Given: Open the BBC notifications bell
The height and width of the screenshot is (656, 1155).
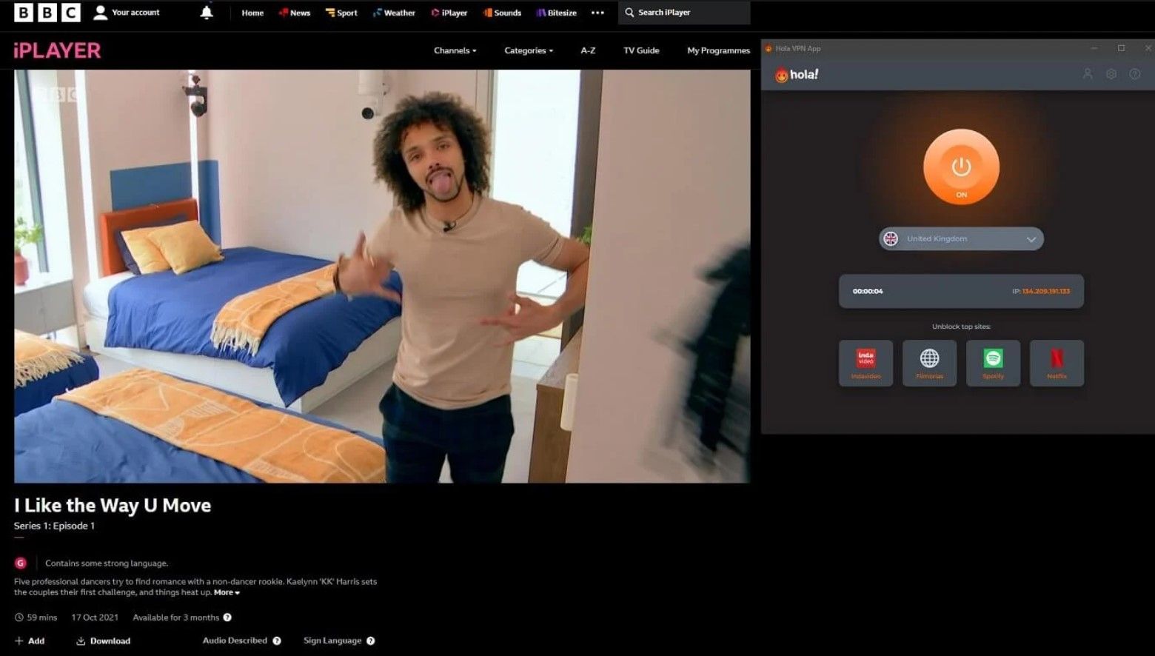Looking at the screenshot, I should pyautogui.click(x=207, y=13).
